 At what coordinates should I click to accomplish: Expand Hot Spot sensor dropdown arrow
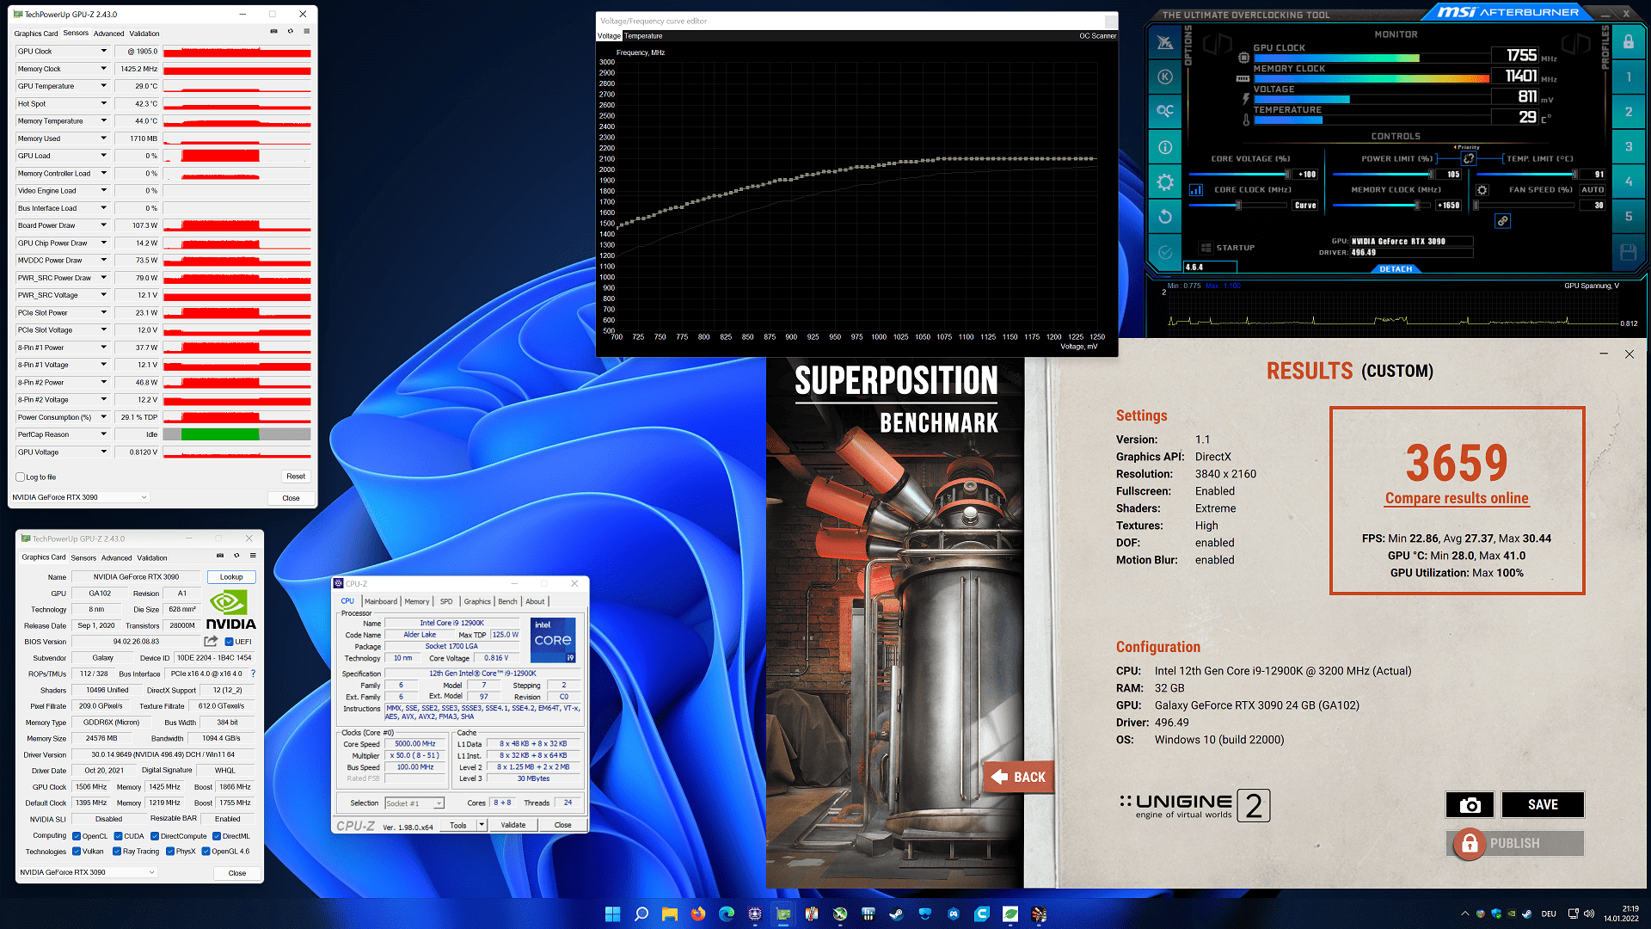click(x=104, y=103)
